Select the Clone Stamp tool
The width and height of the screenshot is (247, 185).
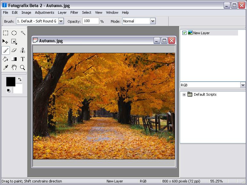pyautogui.click(x=22, y=50)
